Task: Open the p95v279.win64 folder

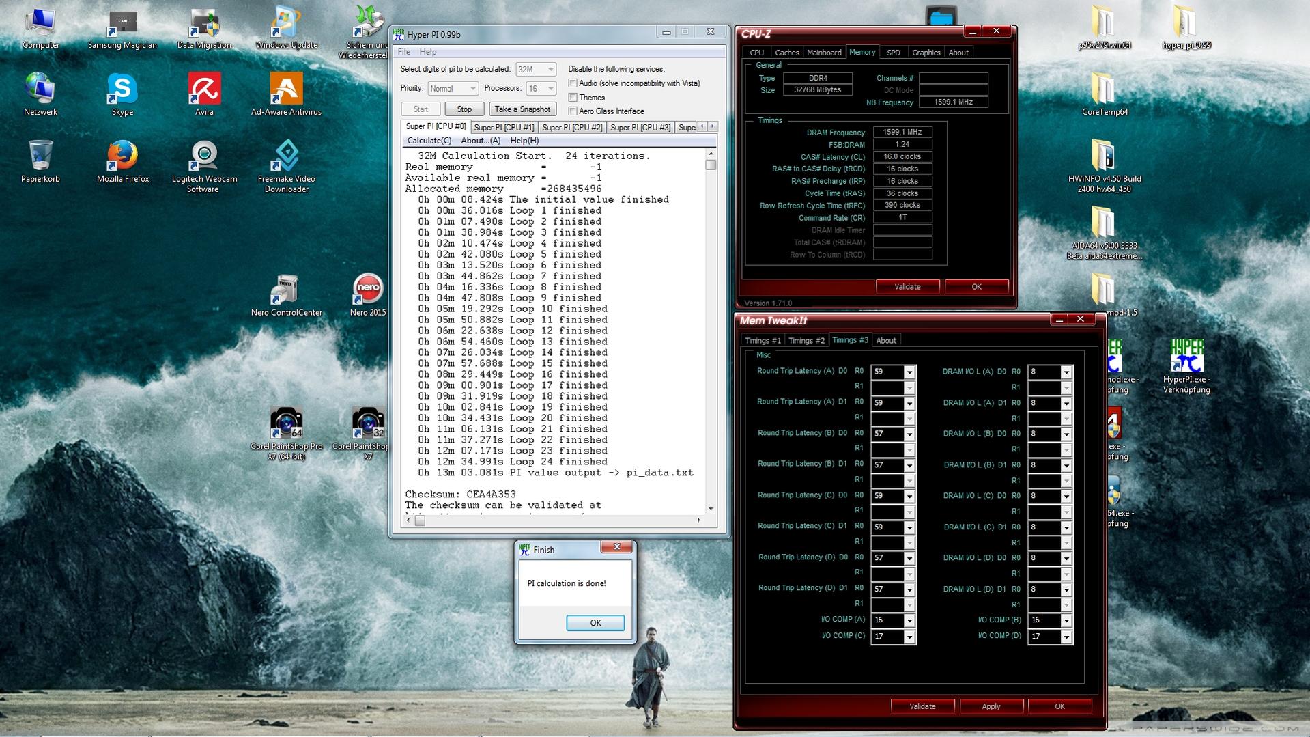Action: click(x=1105, y=27)
